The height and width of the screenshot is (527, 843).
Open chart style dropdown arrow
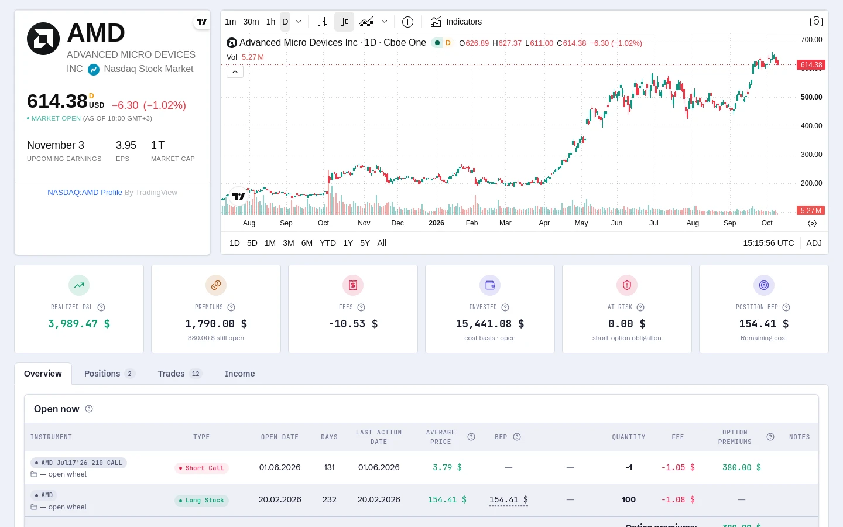[385, 22]
